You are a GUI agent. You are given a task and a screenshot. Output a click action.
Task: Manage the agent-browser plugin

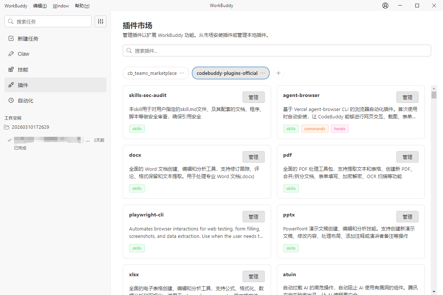pyautogui.click(x=408, y=97)
